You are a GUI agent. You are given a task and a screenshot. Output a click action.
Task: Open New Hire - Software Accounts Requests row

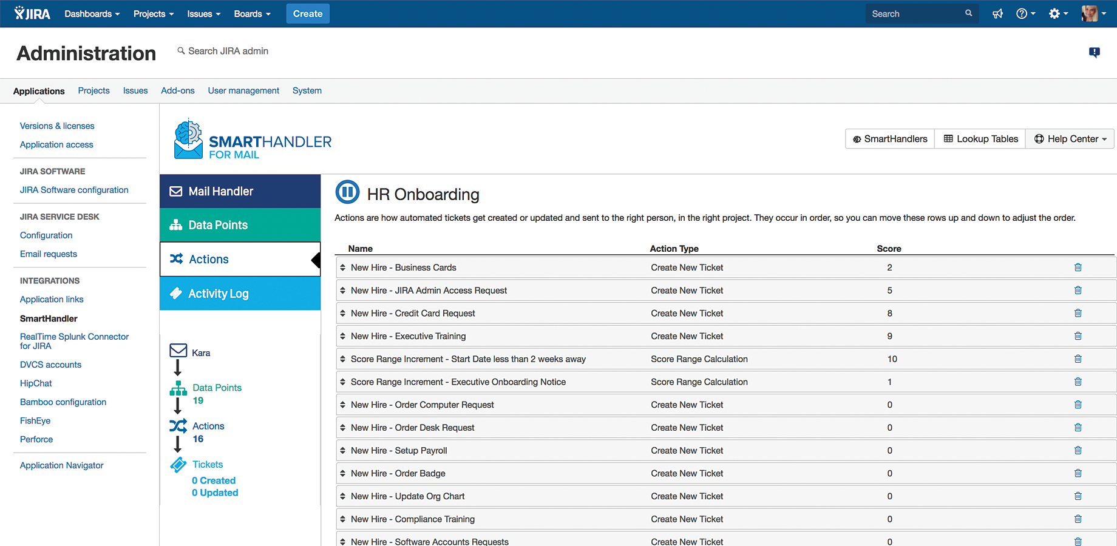725,540
